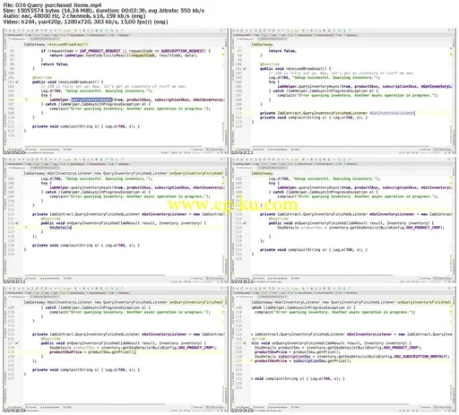The width and height of the screenshot is (459, 415).
Task: Open the frame where only 'SkuDetails' is typed
Action: [116, 220]
